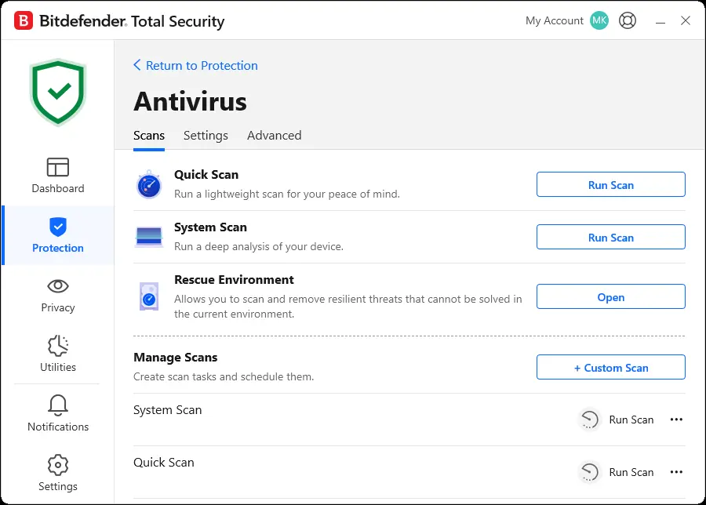
Task: Create a new Custom Scan
Action: tap(610, 367)
